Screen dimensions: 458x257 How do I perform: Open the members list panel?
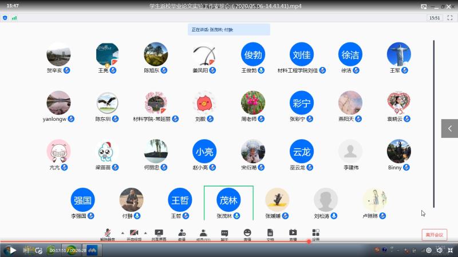[203, 234]
